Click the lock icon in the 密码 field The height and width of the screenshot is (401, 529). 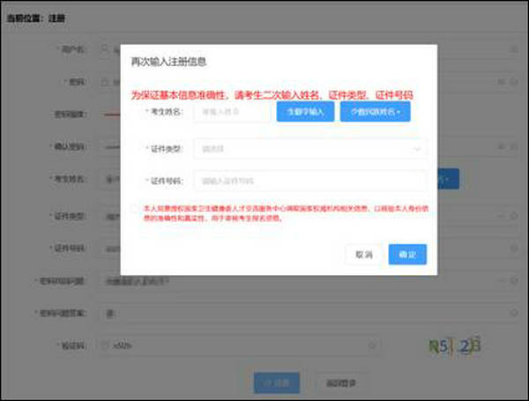pyautogui.click(x=105, y=82)
